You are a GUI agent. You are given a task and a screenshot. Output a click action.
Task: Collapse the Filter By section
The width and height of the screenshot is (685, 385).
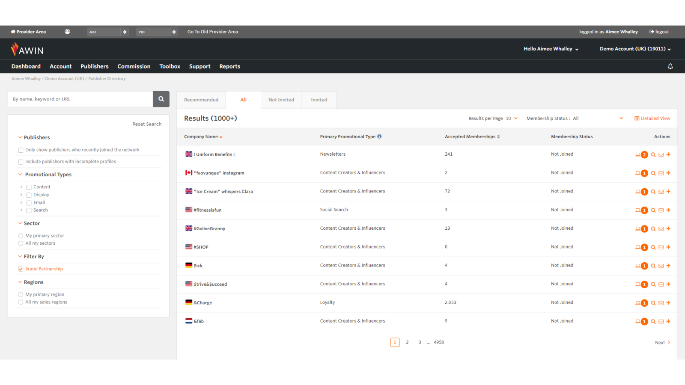click(20, 256)
